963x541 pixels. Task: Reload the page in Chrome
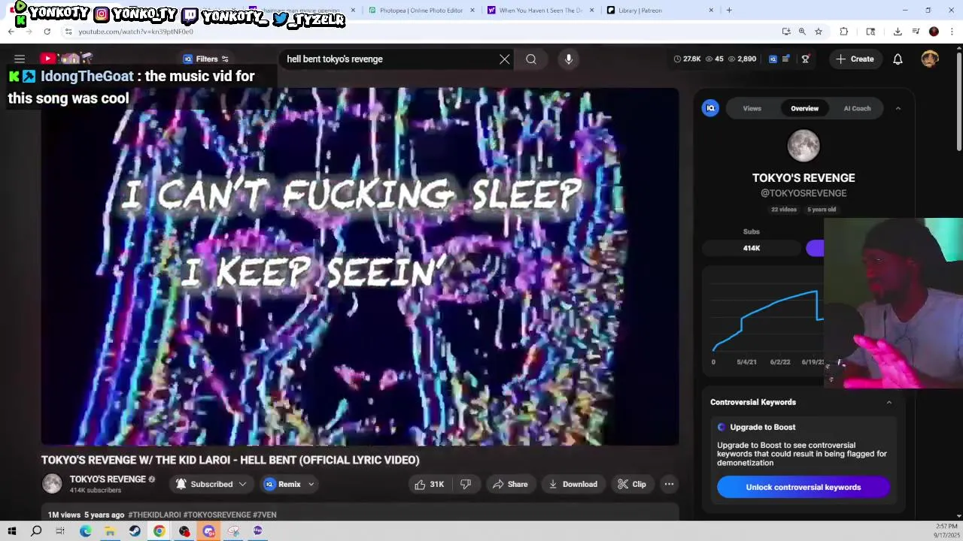point(47,32)
